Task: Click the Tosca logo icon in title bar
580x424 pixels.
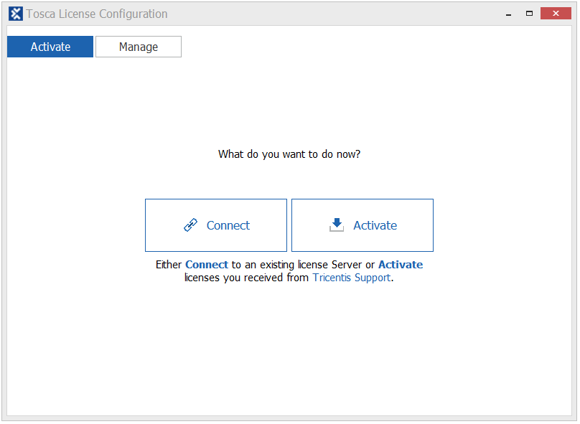Action: [16, 14]
